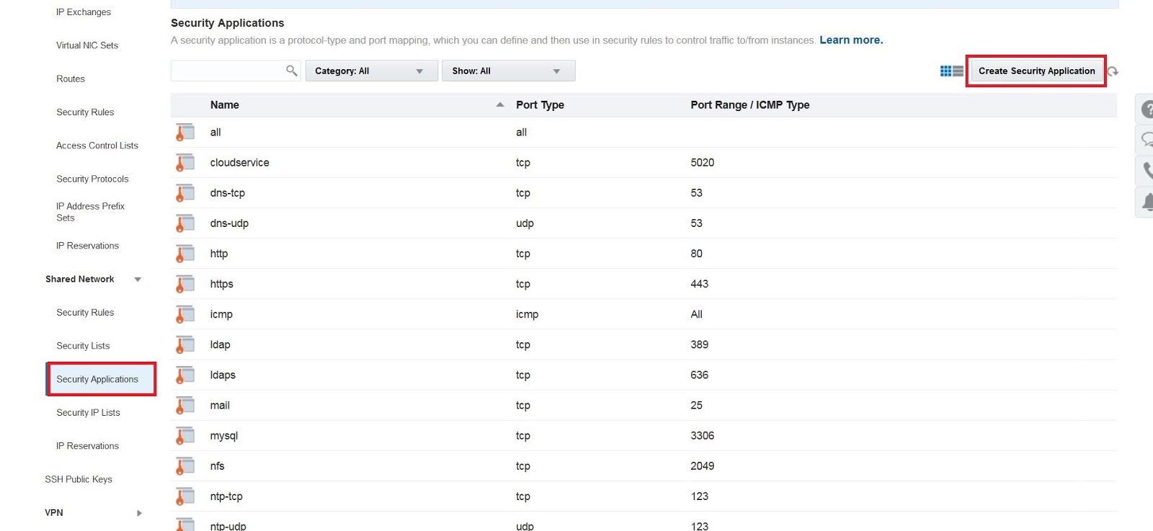Click the search magnifier icon
This screenshot has width=1153, height=531.
[x=291, y=71]
